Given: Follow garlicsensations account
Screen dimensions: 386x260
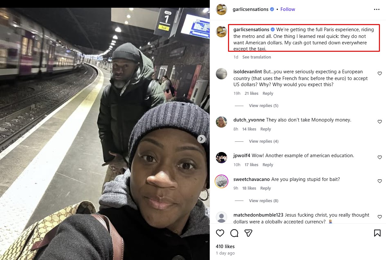Looking at the screenshot, I should coord(288,9).
